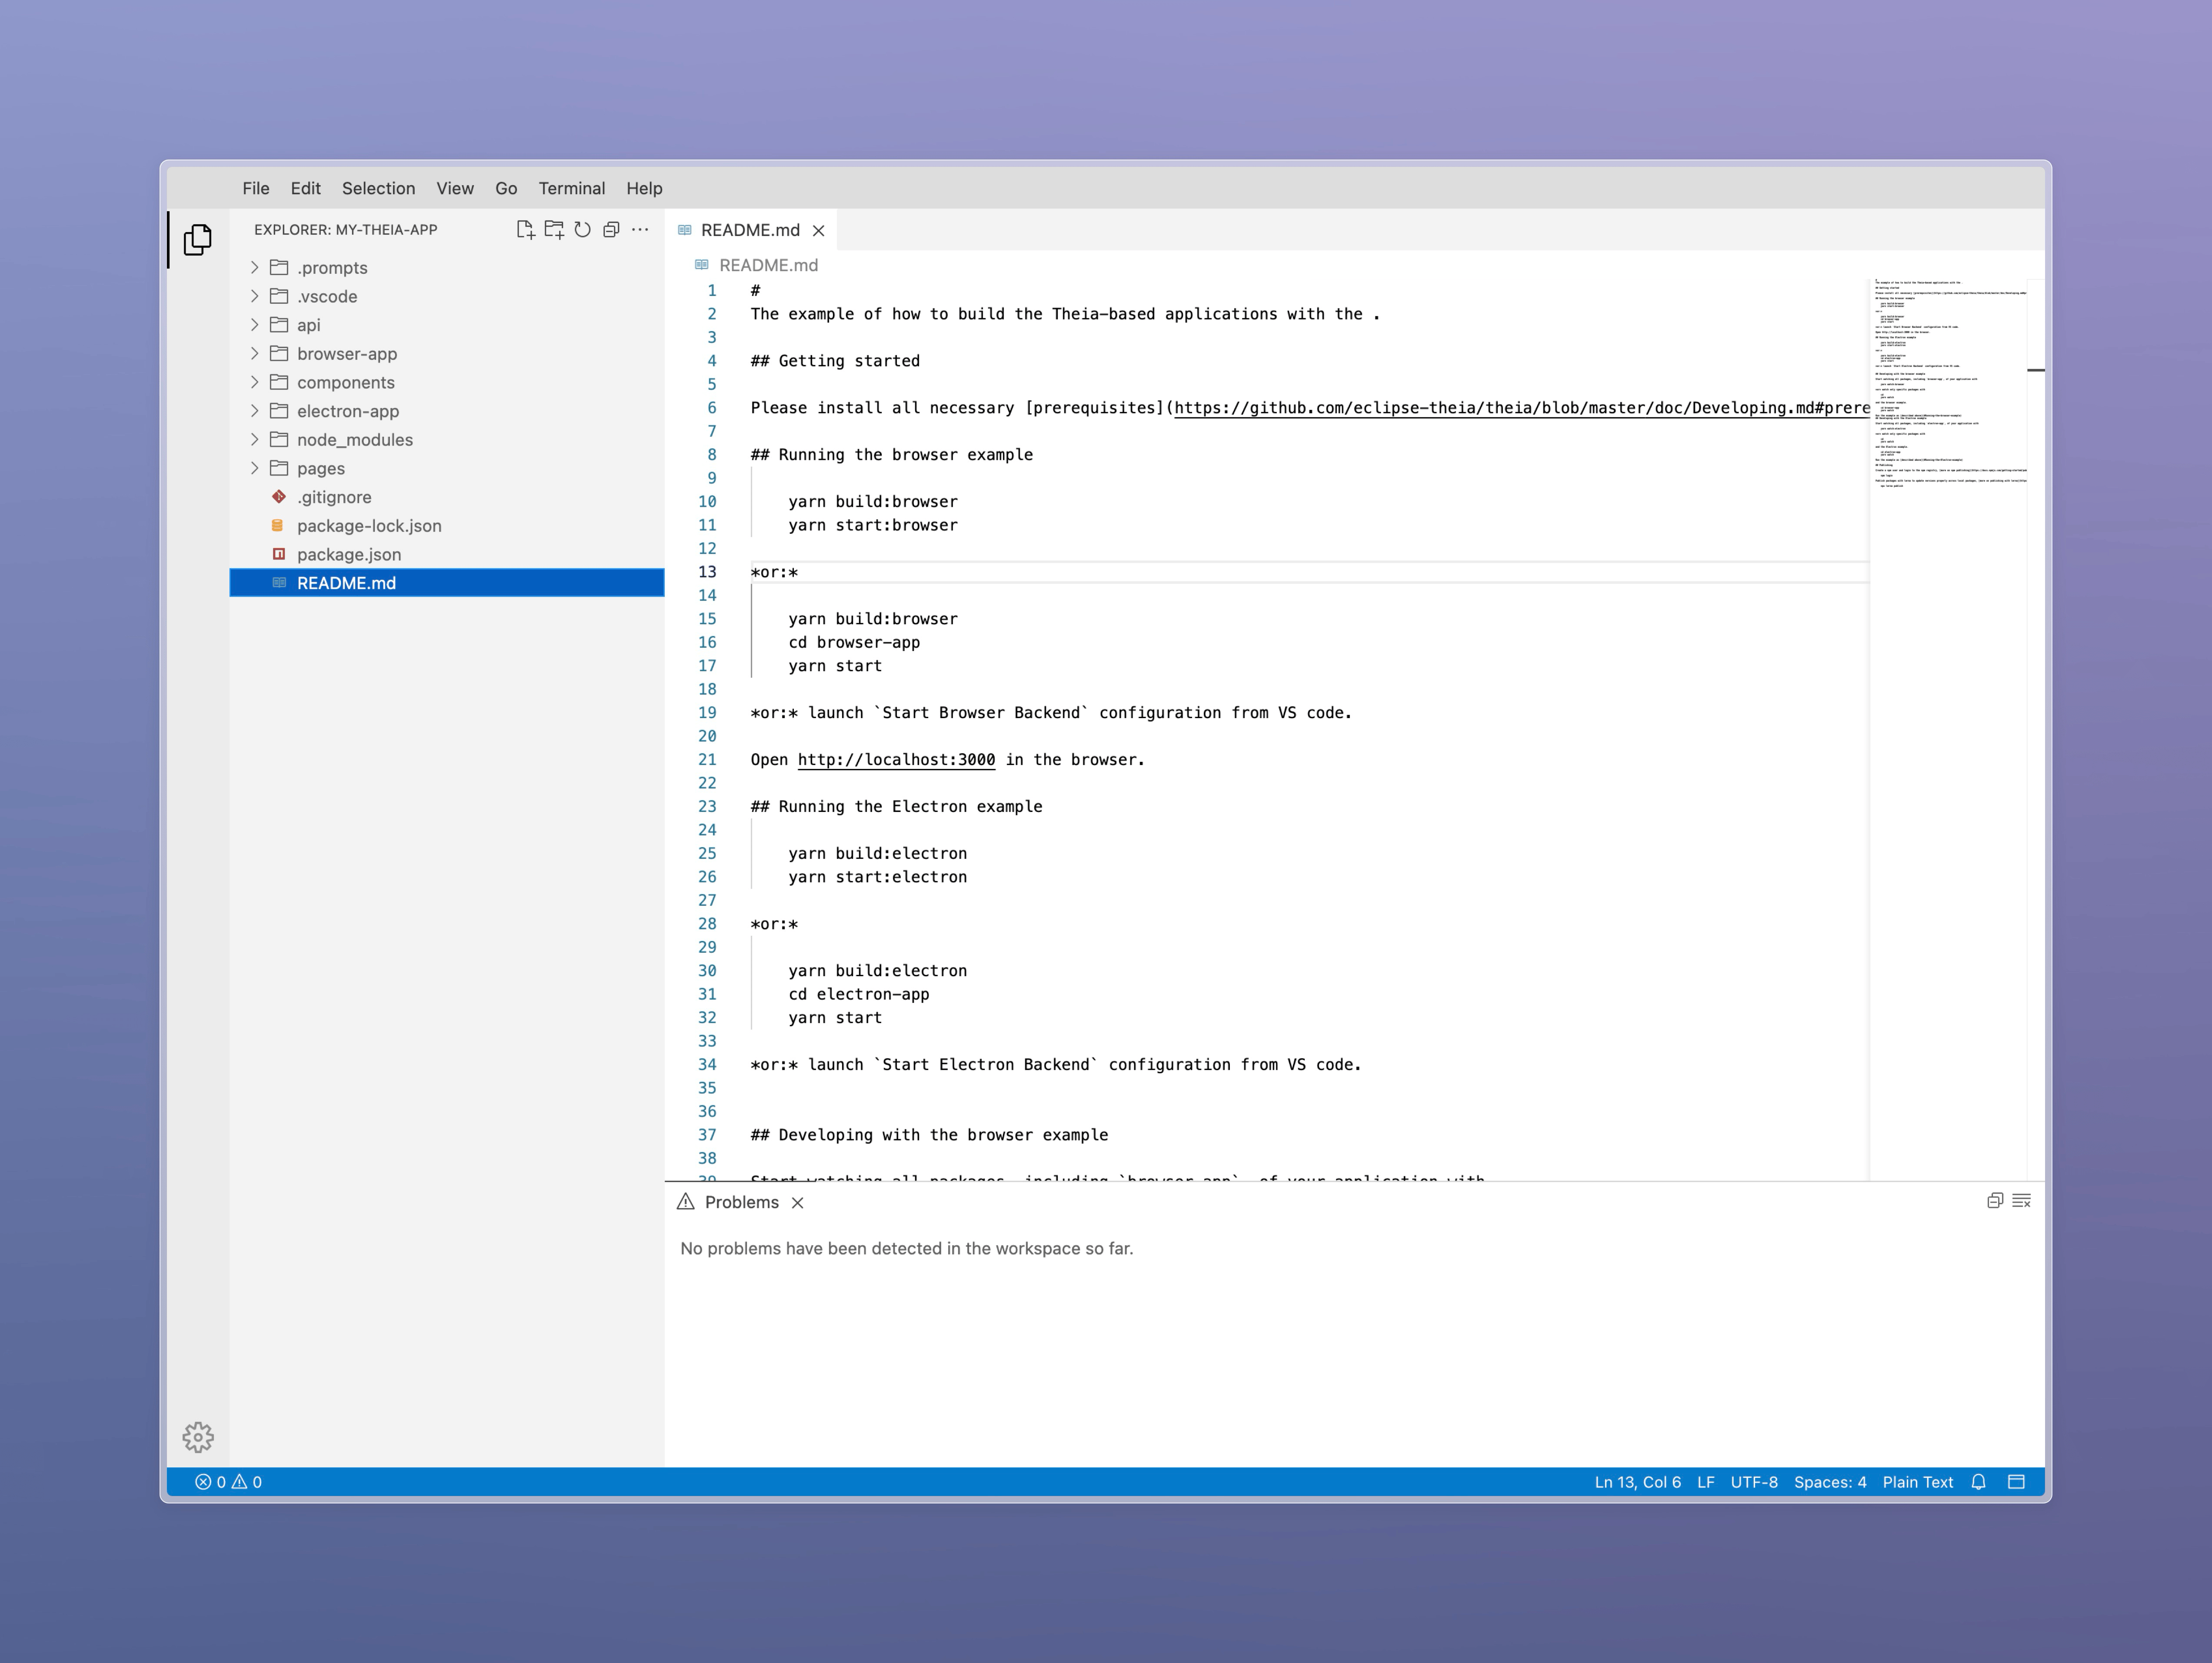
Task: Close the Problems panel tab
Action: pos(797,1203)
